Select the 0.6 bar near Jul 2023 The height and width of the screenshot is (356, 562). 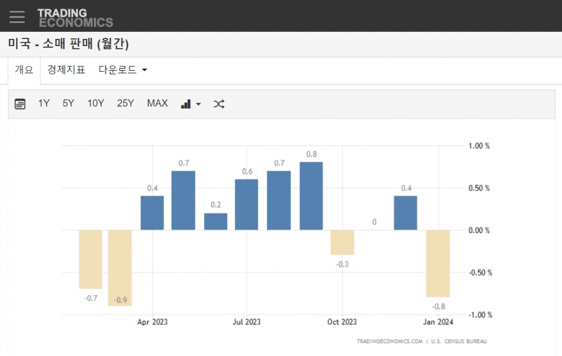click(x=246, y=205)
